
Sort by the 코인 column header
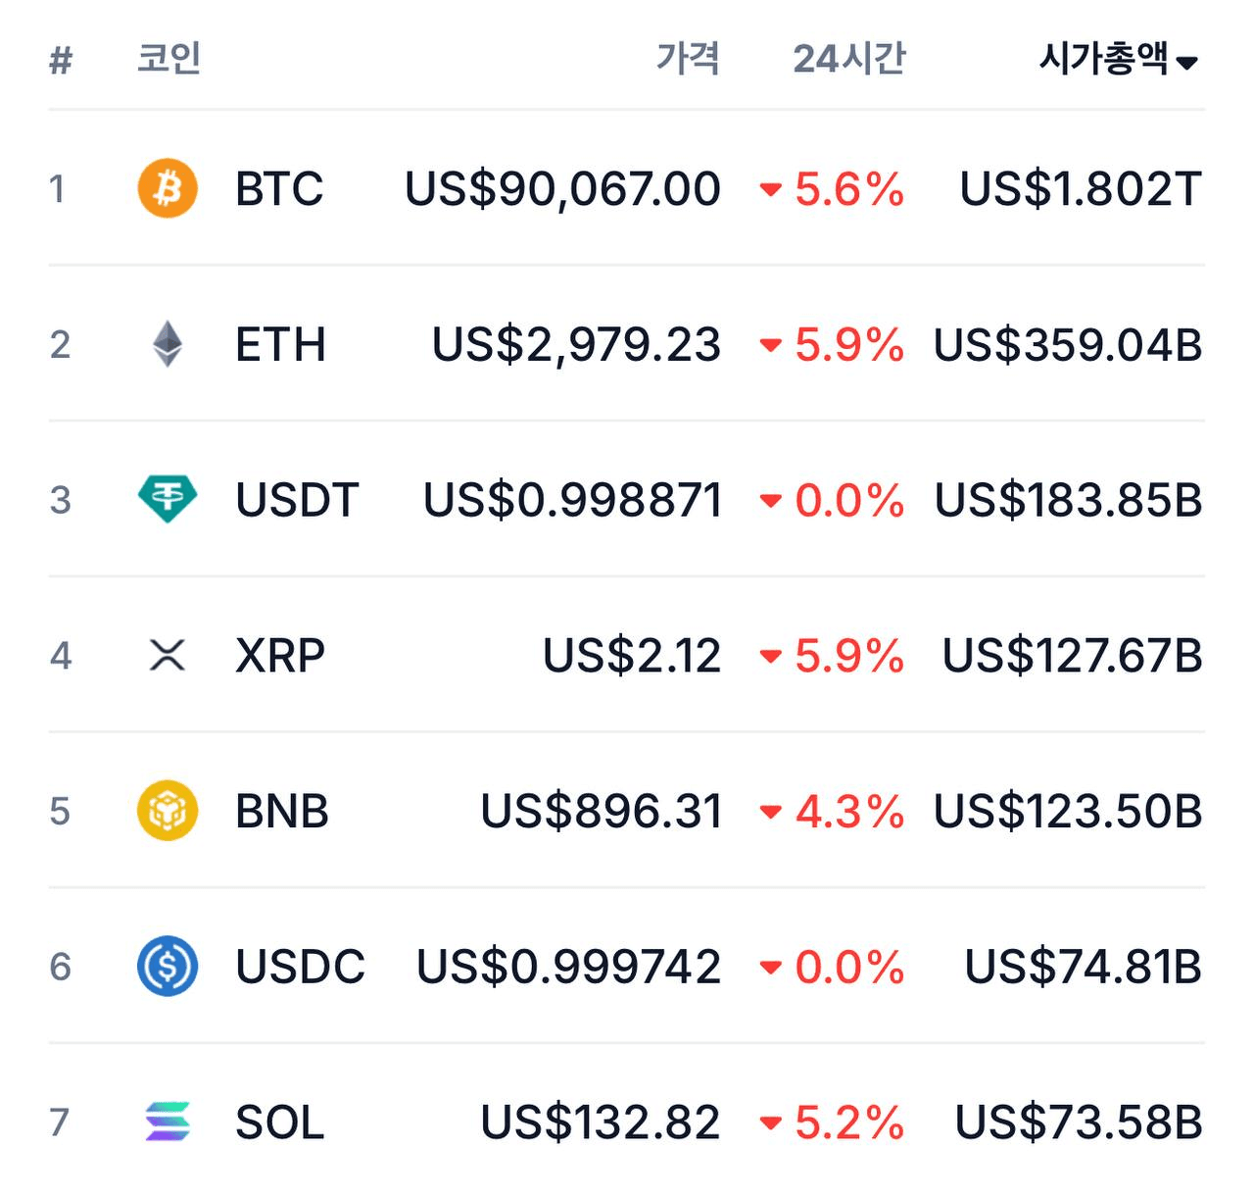click(169, 59)
